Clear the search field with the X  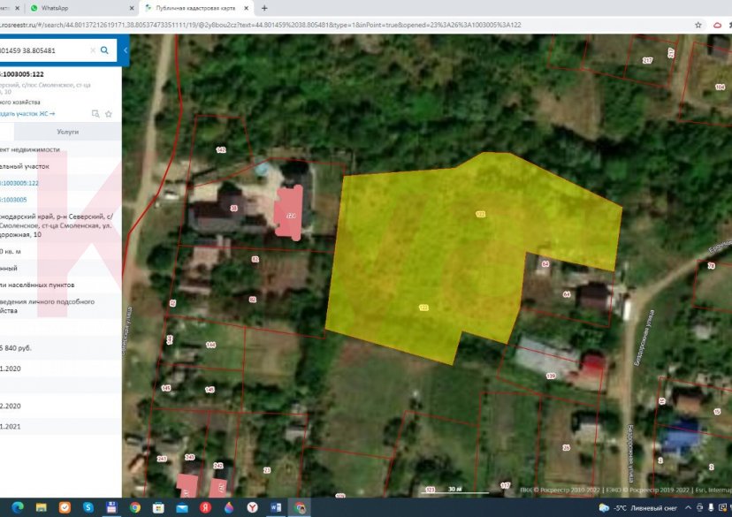coord(93,50)
